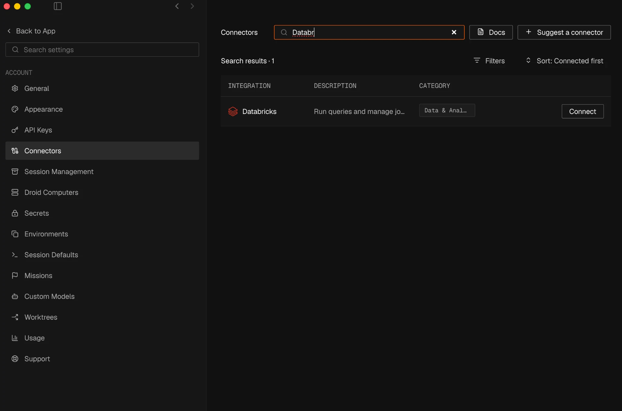Change Sort: Connected first order
The height and width of the screenshot is (411, 622).
[x=564, y=61]
